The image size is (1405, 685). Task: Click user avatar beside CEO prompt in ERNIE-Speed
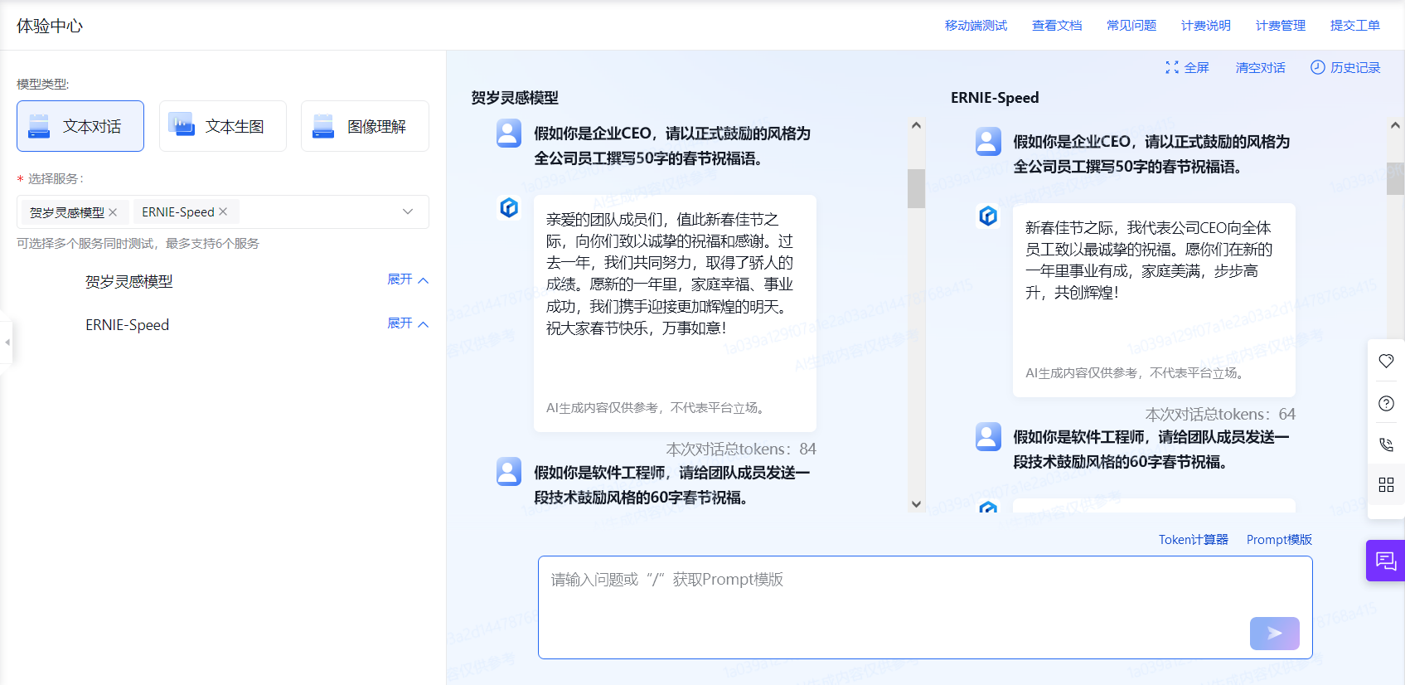click(x=988, y=141)
